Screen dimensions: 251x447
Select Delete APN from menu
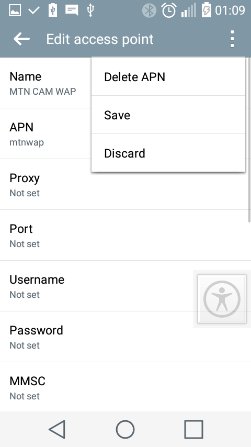click(168, 77)
